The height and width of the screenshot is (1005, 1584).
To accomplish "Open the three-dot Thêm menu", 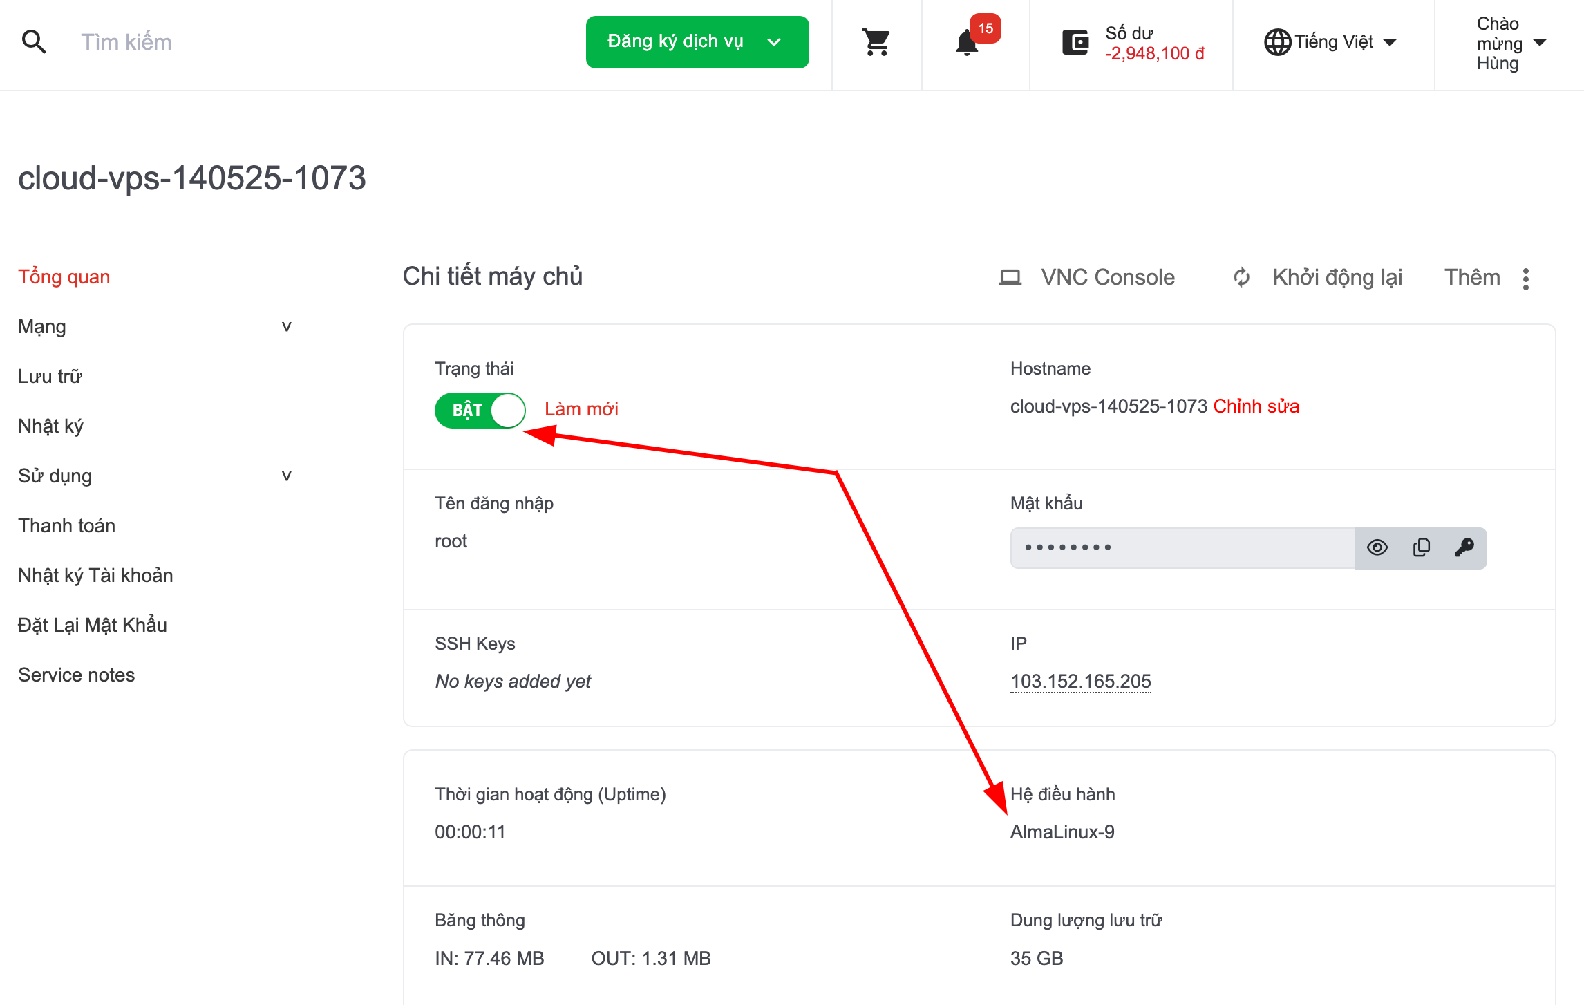I will (1526, 279).
